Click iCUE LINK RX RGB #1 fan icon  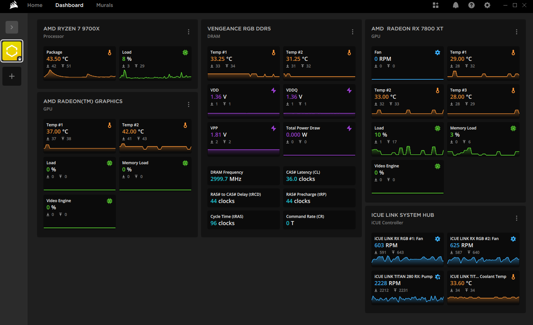[438, 239]
